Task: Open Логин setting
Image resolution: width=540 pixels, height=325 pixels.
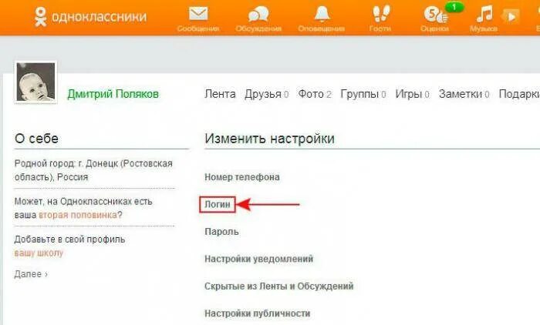Action: click(218, 204)
